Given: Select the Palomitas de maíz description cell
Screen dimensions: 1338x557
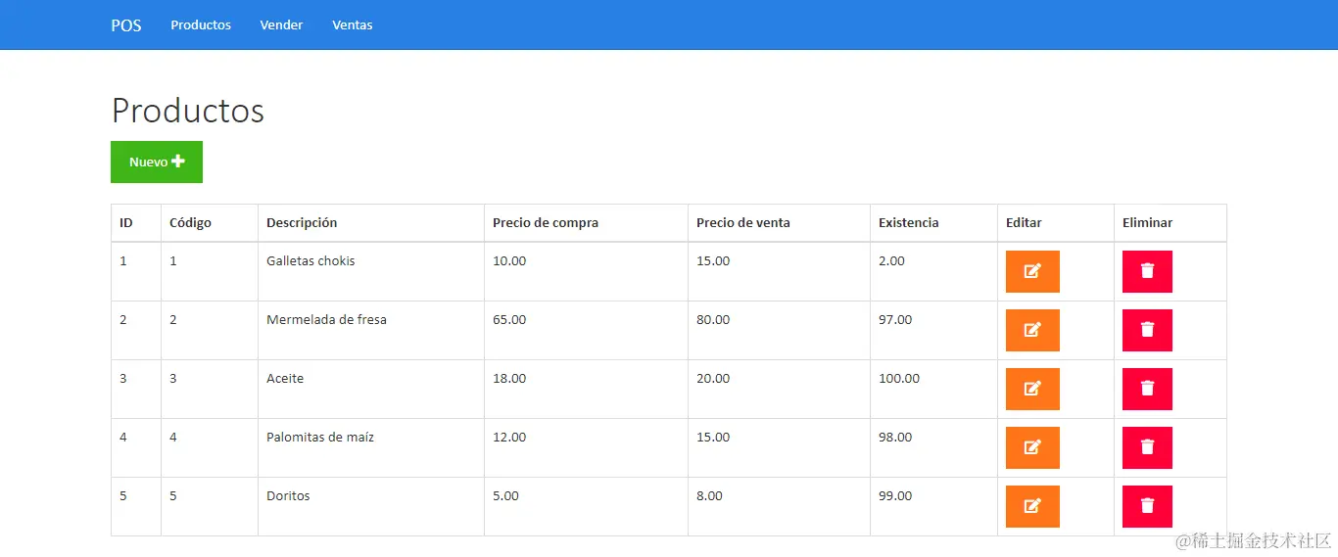Looking at the screenshot, I should (371, 447).
